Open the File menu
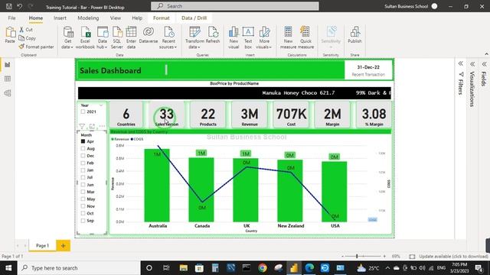The width and height of the screenshot is (490, 275). pyautogui.click(x=12, y=18)
